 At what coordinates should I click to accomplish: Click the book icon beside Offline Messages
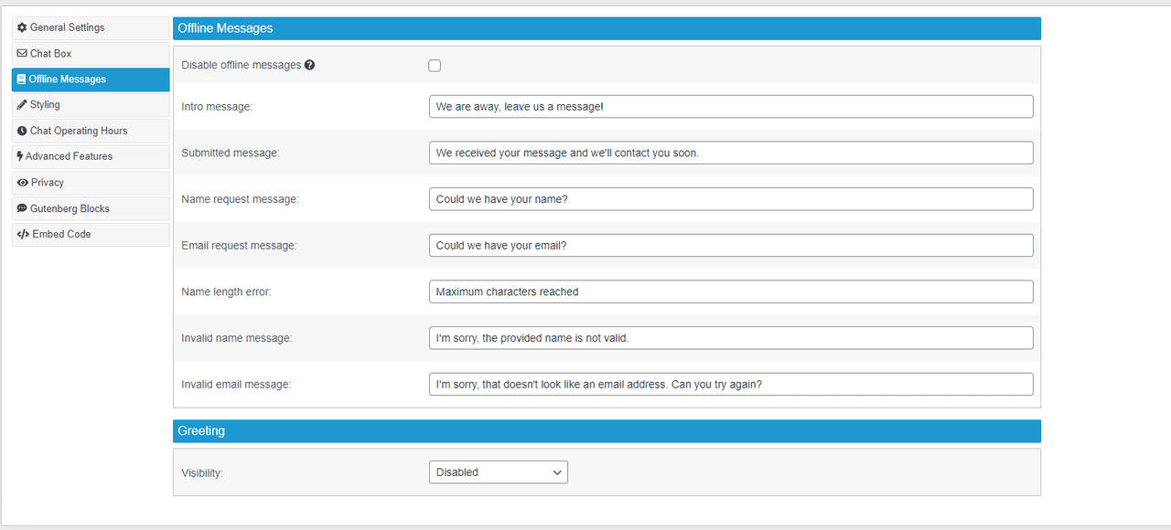pyautogui.click(x=21, y=79)
